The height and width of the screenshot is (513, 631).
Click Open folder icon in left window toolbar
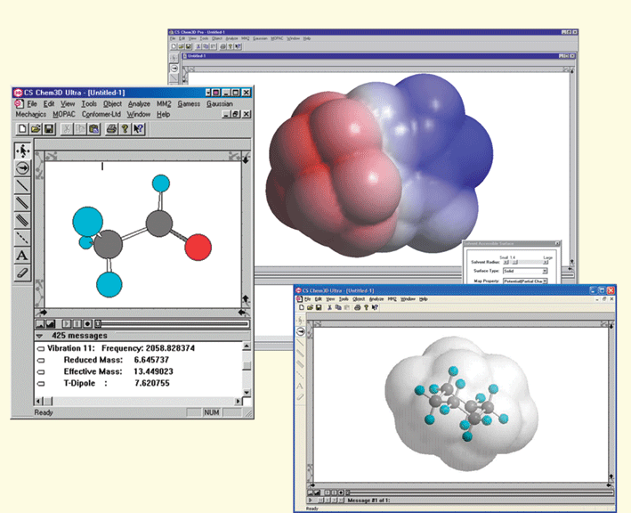coord(36,129)
